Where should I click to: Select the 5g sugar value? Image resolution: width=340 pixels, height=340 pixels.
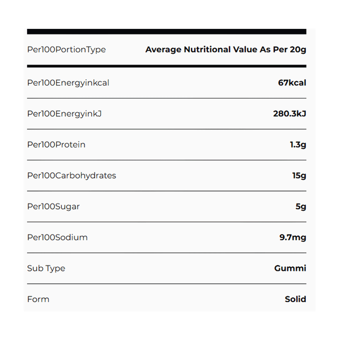301,206
